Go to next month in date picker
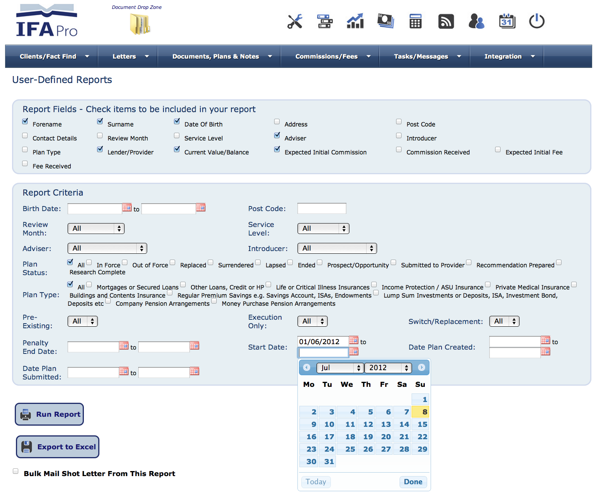Image resolution: width=598 pixels, height=492 pixels. tap(422, 367)
